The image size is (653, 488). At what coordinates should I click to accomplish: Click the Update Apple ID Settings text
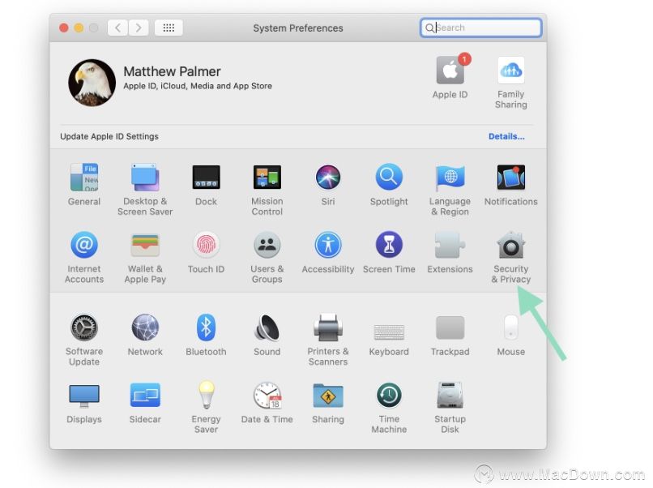pyautogui.click(x=109, y=137)
